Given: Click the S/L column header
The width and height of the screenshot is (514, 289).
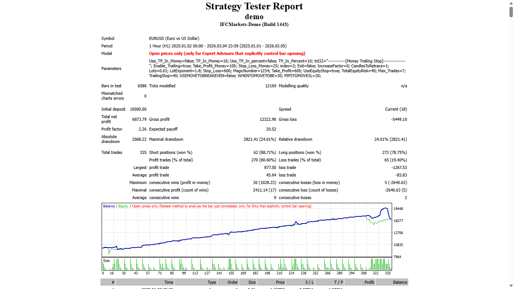Looking at the screenshot, I should [309, 282].
